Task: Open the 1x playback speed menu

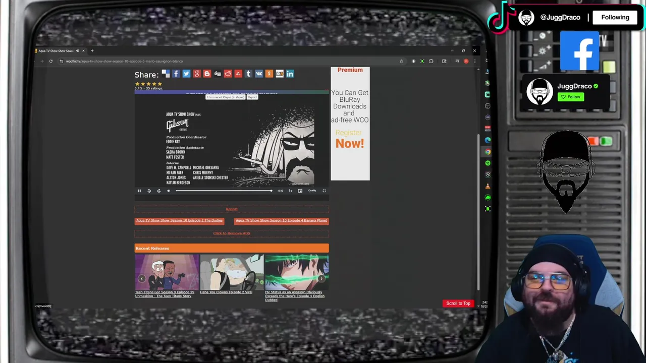Action: (290, 191)
